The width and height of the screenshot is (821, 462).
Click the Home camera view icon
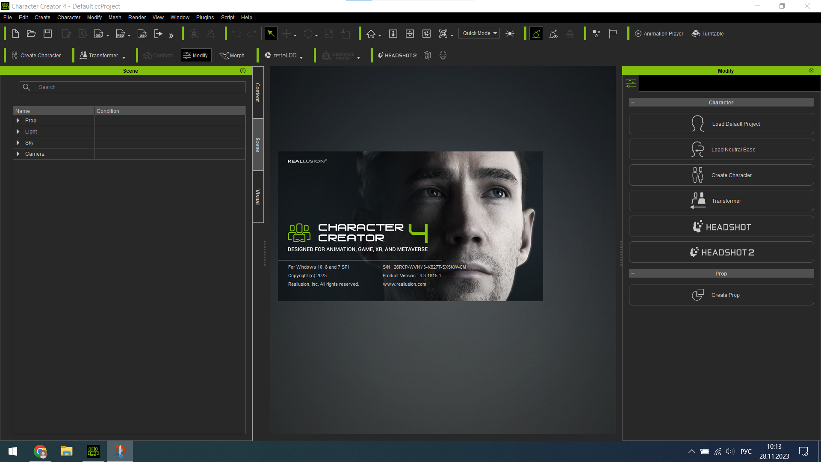[371, 34]
